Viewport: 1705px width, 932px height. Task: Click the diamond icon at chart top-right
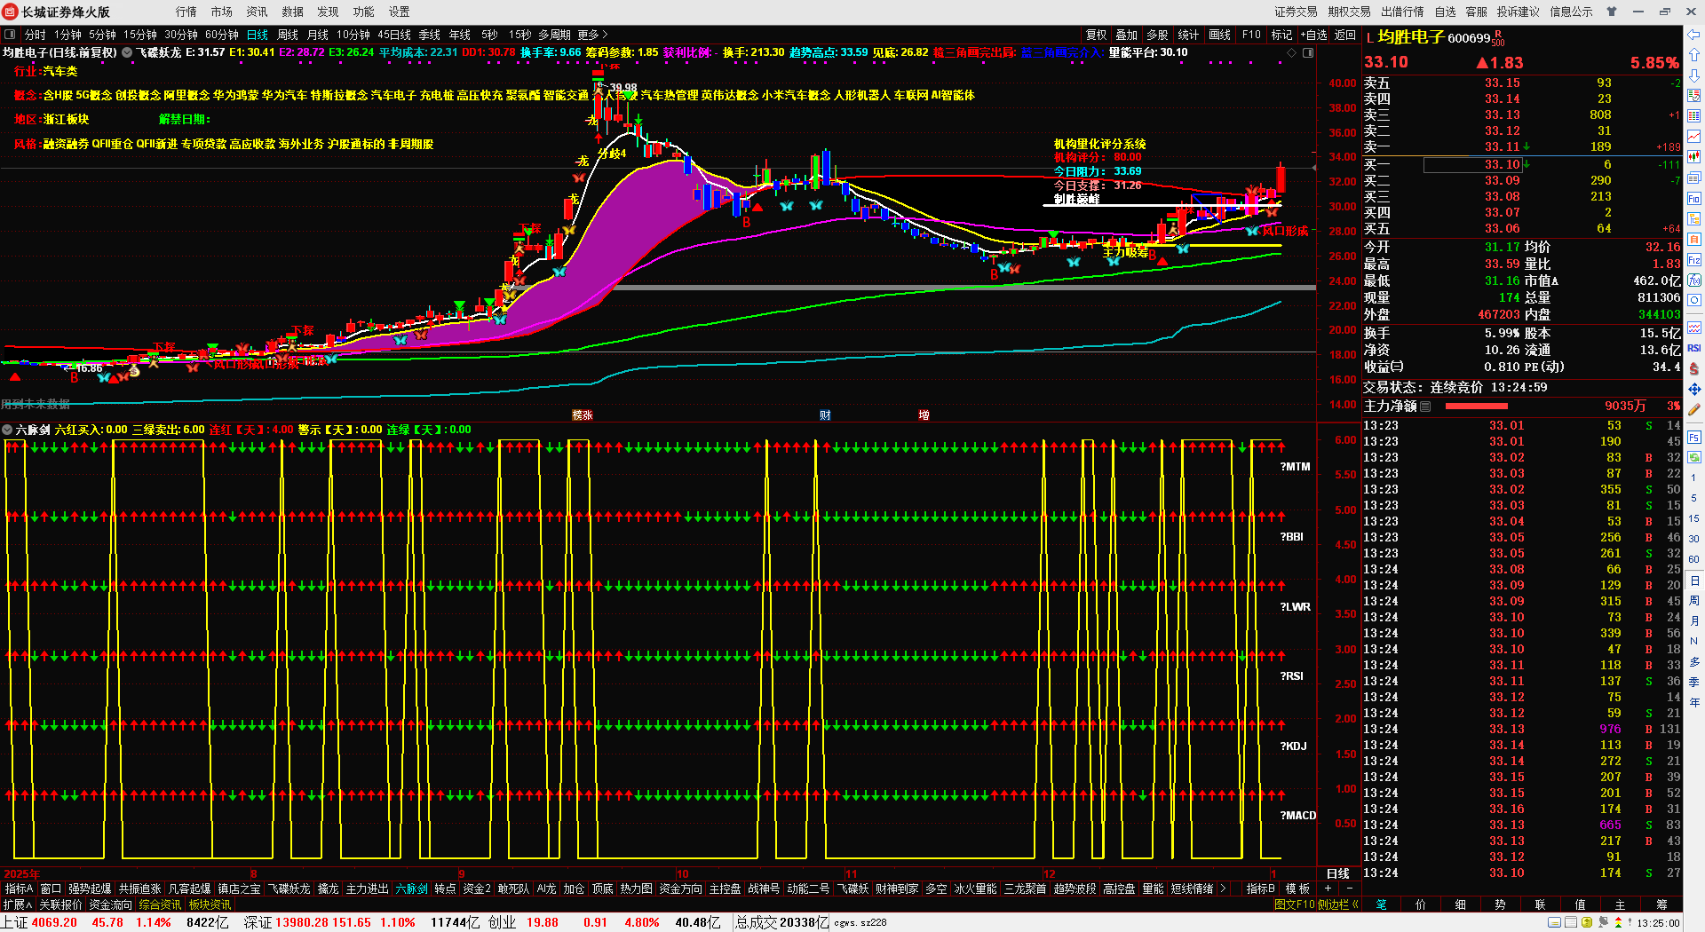[1291, 52]
